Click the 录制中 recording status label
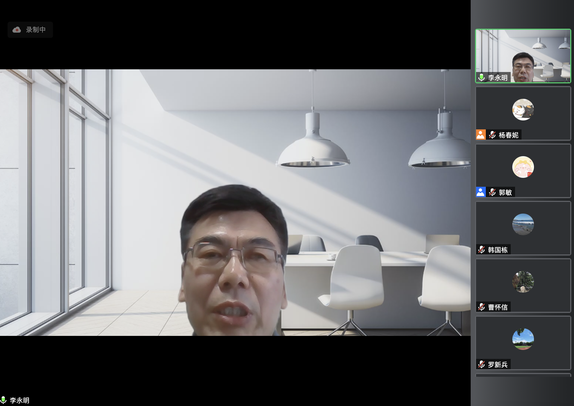The height and width of the screenshot is (406, 574). click(x=36, y=30)
